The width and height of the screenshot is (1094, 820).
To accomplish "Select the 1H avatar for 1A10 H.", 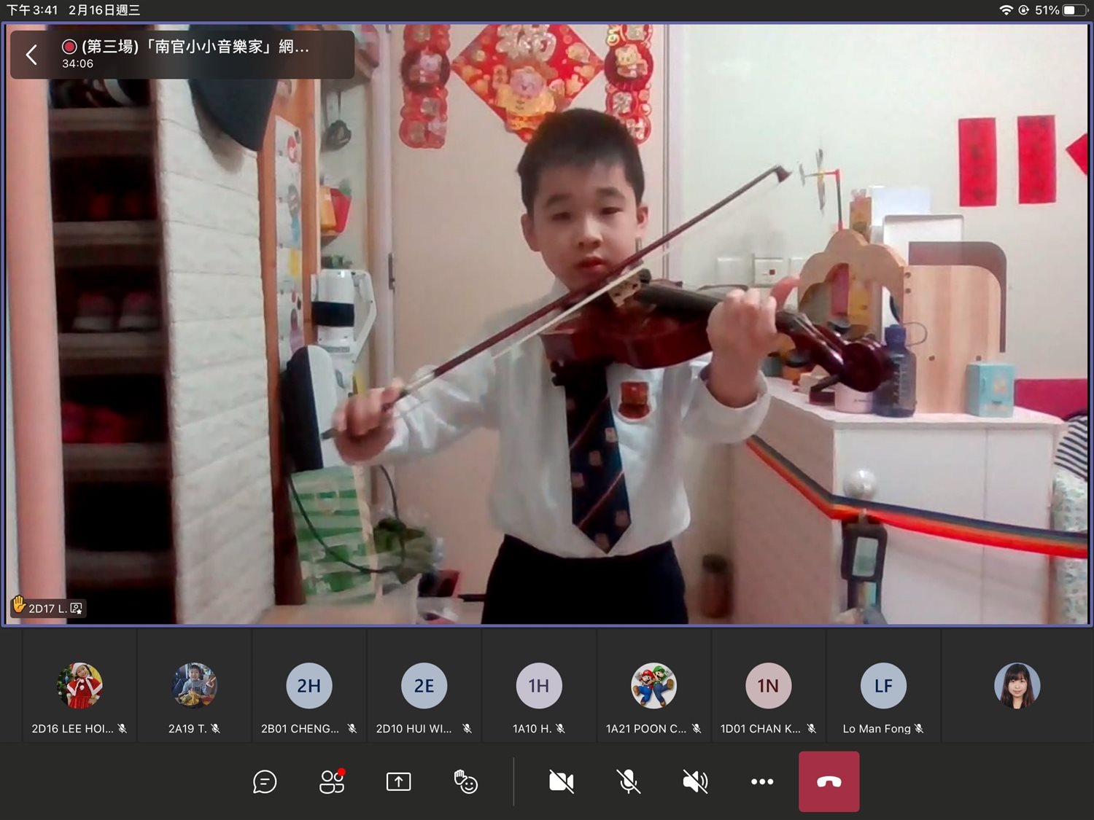I will [539, 686].
